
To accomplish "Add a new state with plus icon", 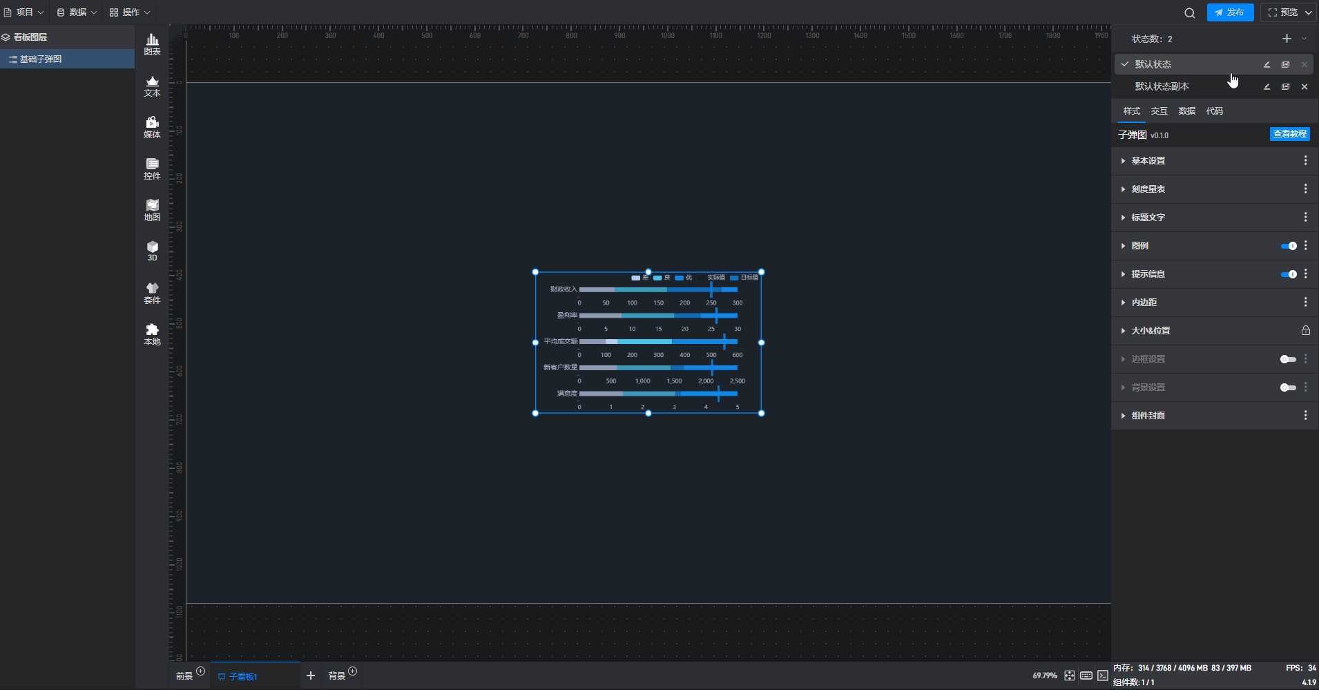I will [x=1287, y=39].
